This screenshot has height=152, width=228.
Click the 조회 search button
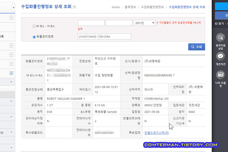coord(197,47)
